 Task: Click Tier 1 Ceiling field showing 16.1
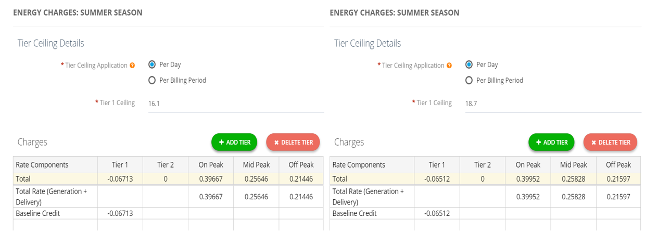click(x=235, y=104)
